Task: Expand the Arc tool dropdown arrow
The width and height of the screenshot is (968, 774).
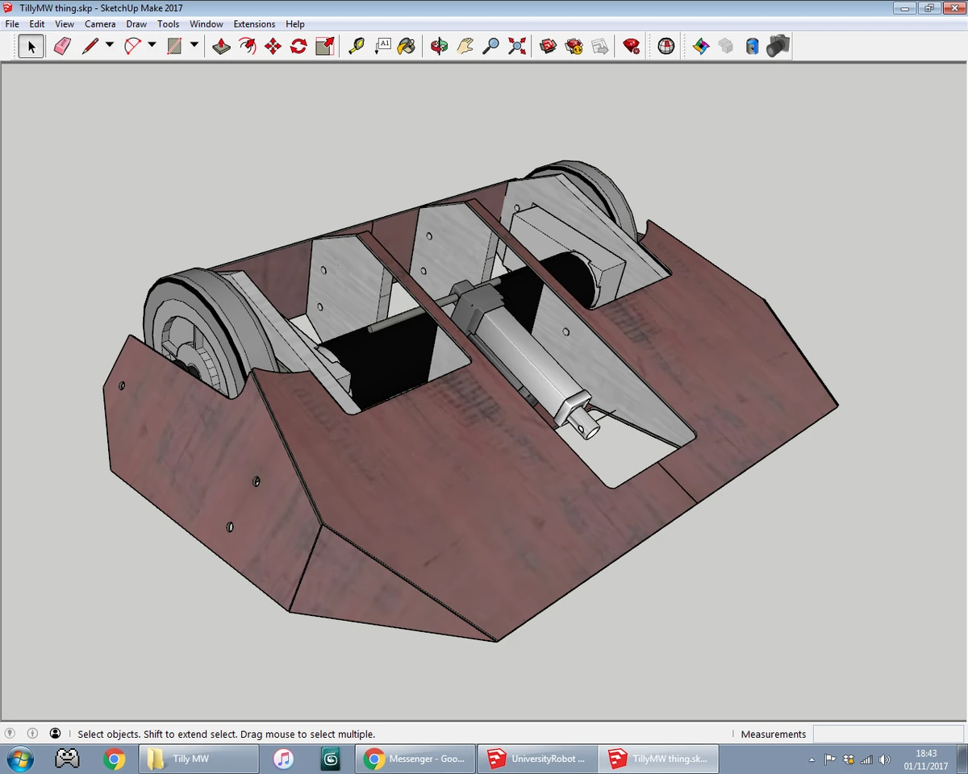Action: (x=152, y=46)
